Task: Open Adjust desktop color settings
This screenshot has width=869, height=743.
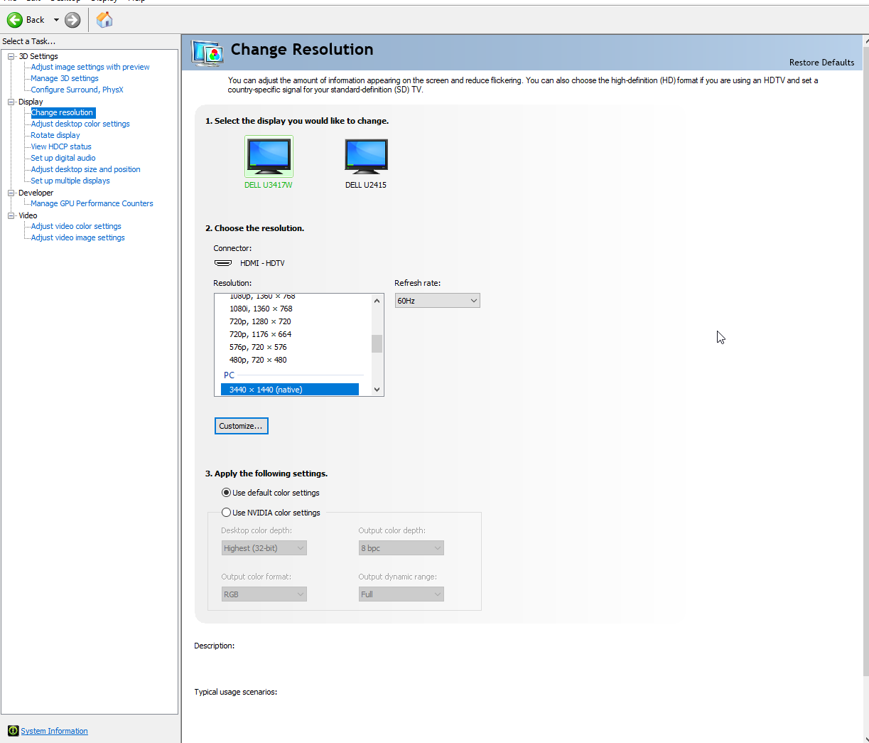Action: [x=80, y=124]
